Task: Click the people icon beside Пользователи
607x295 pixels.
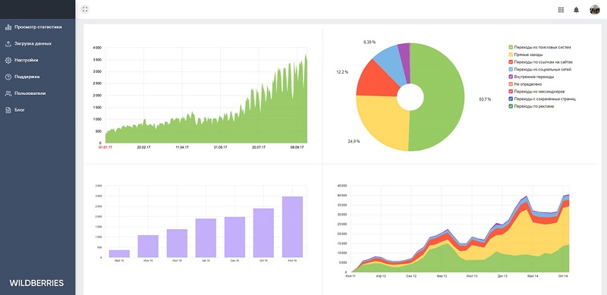Action: [8, 93]
